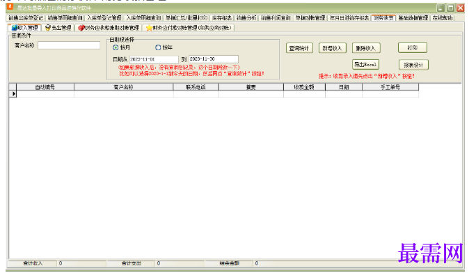Click the 客户名称 input field
Screen dimensions: 476x275
(69, 45)
